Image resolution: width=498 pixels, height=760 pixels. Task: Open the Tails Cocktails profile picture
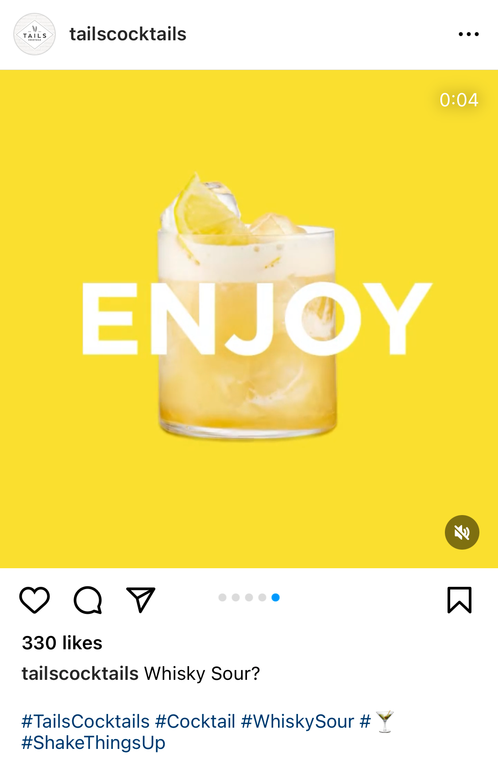35,34
